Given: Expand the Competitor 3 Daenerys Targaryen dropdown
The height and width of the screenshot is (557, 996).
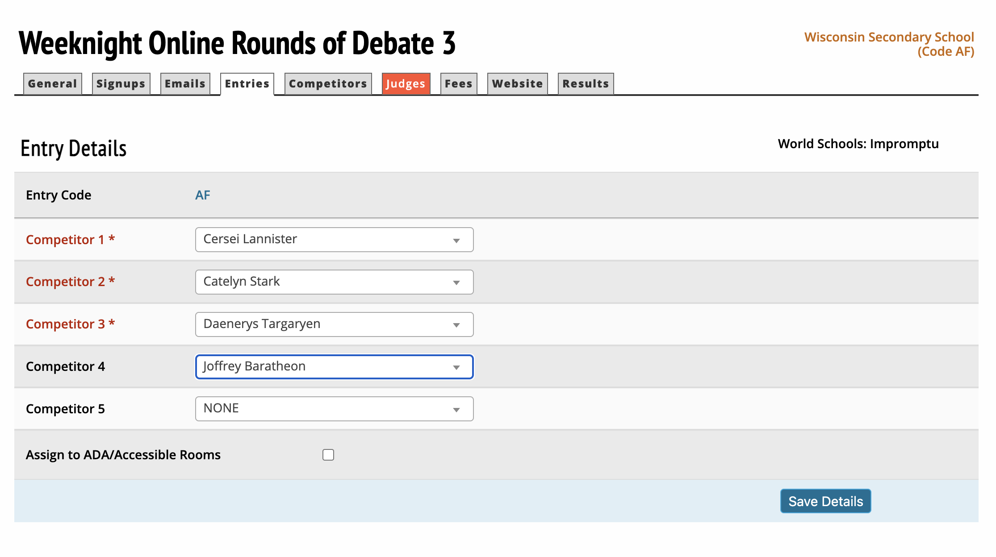Looking at the screenshot, I should pyautogui.click(x=334, y=324).
